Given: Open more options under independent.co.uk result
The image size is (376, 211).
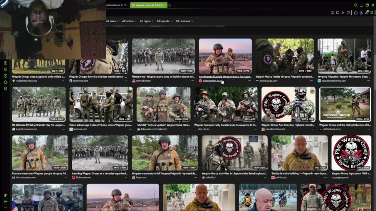Looking at the screenshot, I should [249, 81].
